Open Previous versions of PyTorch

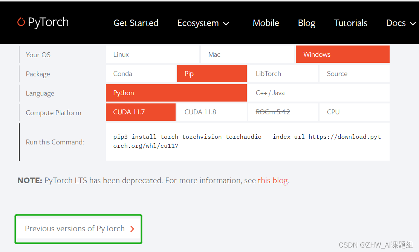tap(78, 229)
